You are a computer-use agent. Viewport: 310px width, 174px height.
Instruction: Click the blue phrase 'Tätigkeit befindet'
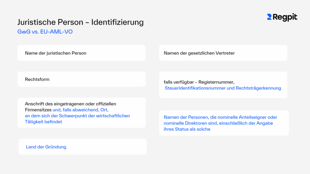click(43, 121)
